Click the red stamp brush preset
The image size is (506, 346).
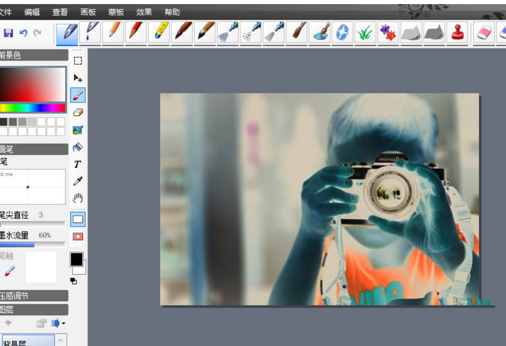pyautogui.click(x=457, y=32)
